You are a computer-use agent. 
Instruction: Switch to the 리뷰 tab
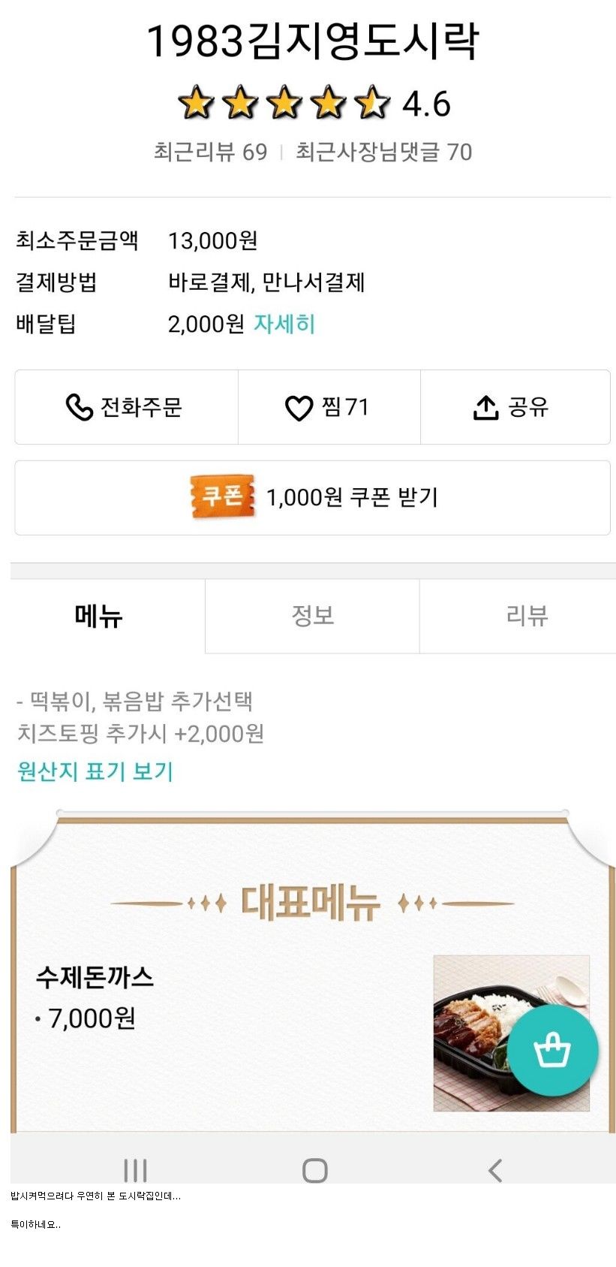(527, 616)
